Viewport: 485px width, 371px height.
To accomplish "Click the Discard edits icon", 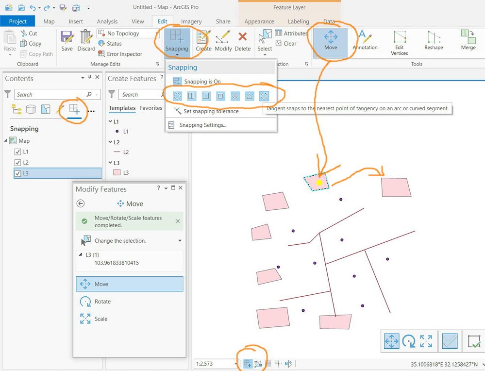I will 86,40.
